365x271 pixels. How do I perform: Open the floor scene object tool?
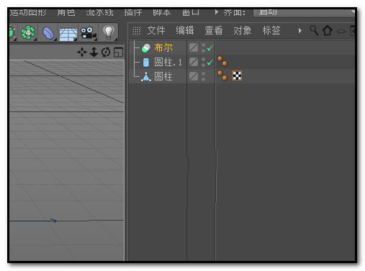pos(68,34)
